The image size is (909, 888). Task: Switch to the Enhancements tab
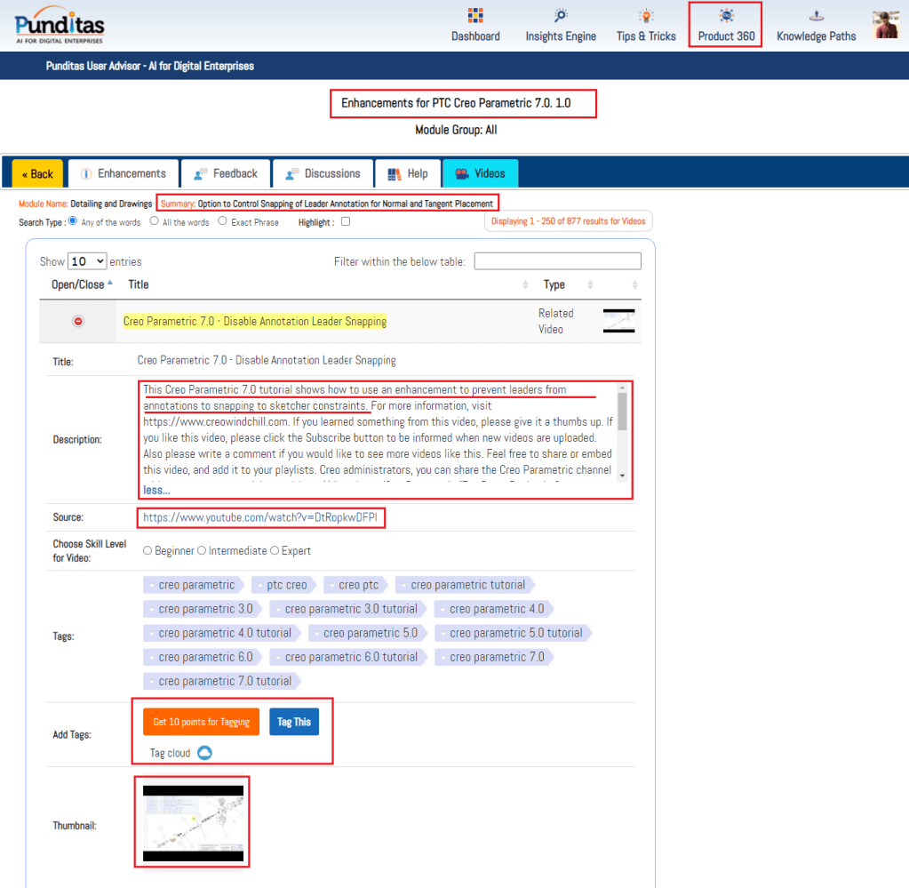pos(123,173)
